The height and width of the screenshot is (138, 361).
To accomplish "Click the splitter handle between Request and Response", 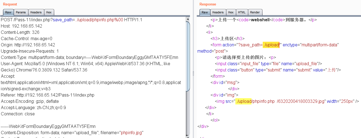I will pos(193,74).
